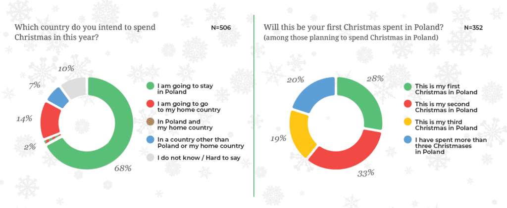Click the grey 'I do not know' legend dot
The height and width of the screenshot is (208, 507).
click(x=151, y=158)
